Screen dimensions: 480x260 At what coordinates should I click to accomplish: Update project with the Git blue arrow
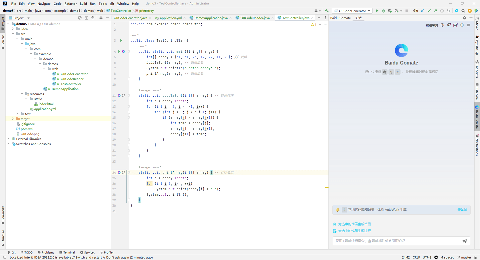click(x=422, y=11)
